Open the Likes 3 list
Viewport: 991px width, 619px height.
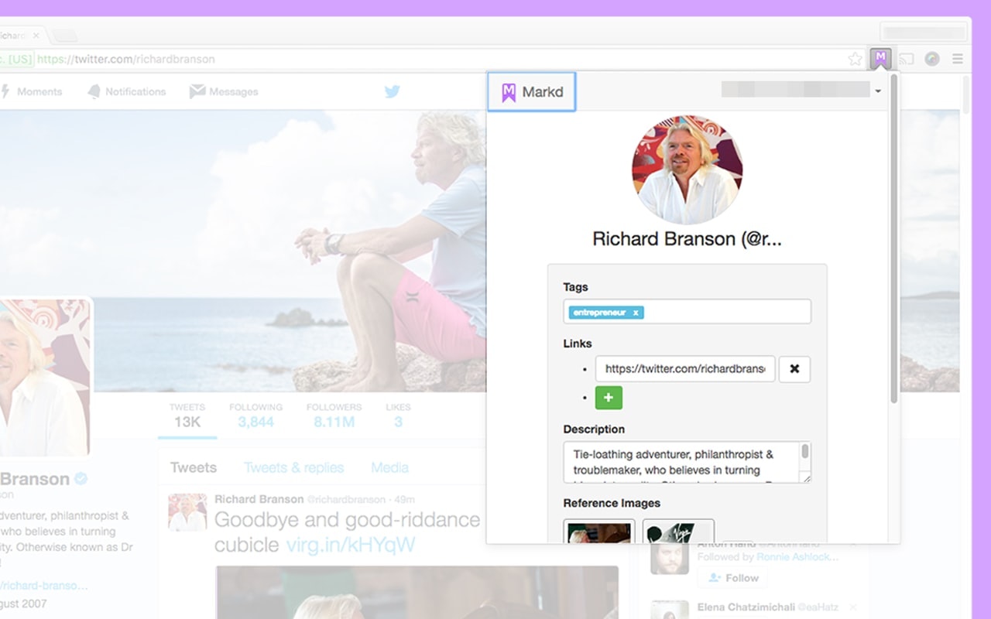(399, 416)
